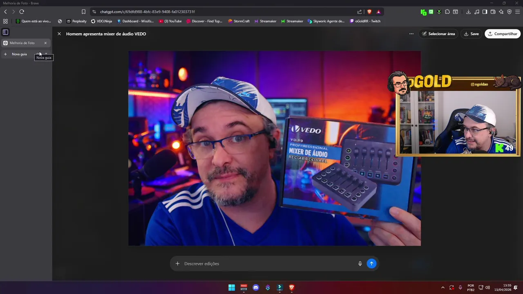Click the microphone dictation icon

pyautogui.click(x=360, y=264)
